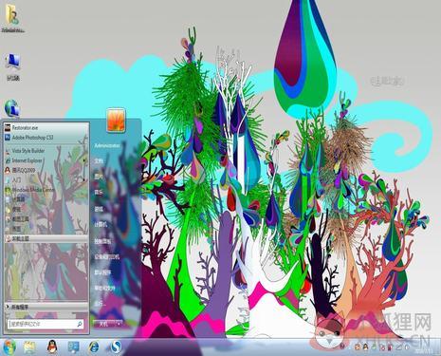This screenshot has width=441, height=356.
Task: Open the user folder desktop icon
Action: tap(13, 18)
